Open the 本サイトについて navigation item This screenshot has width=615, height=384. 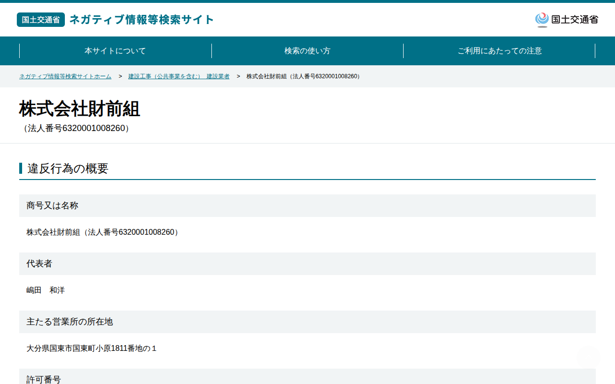115,51
